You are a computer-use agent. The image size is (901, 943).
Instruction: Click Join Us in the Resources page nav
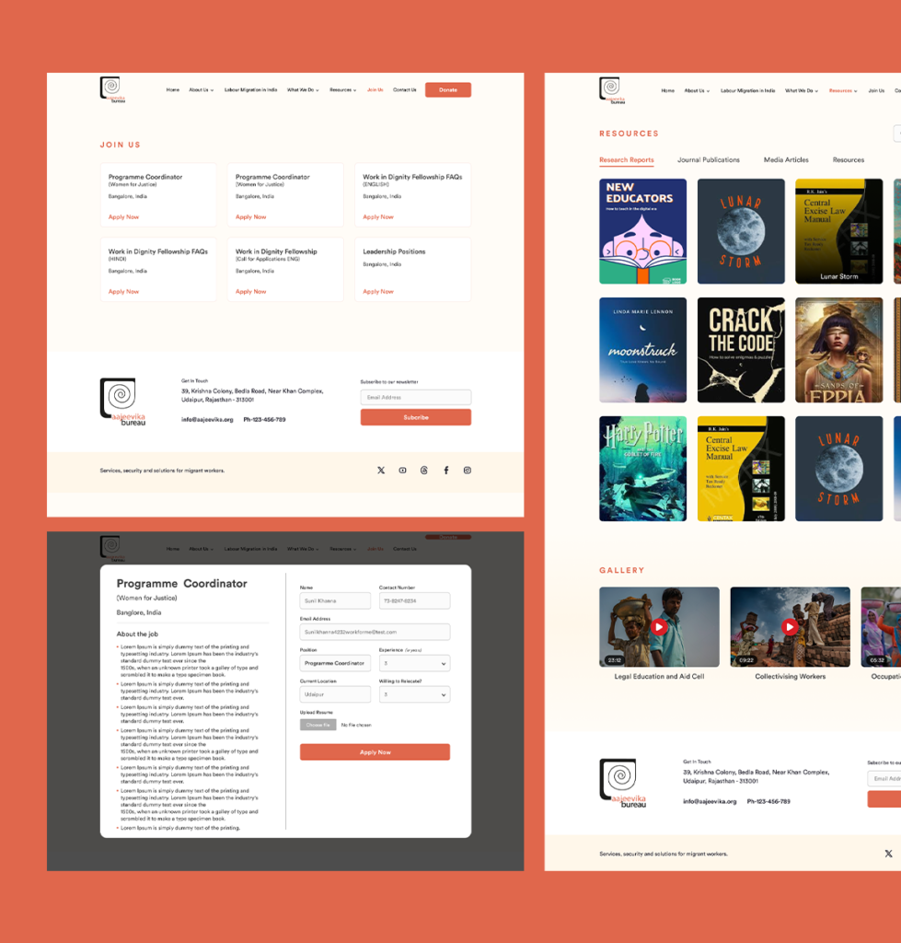click(876, 90)
